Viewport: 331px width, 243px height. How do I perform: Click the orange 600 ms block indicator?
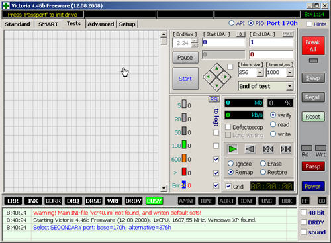(x=184, y=158)
